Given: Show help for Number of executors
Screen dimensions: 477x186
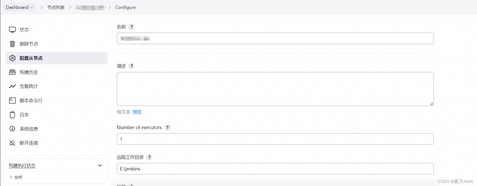Looking at the screenshot, I should tap(167, 127).
